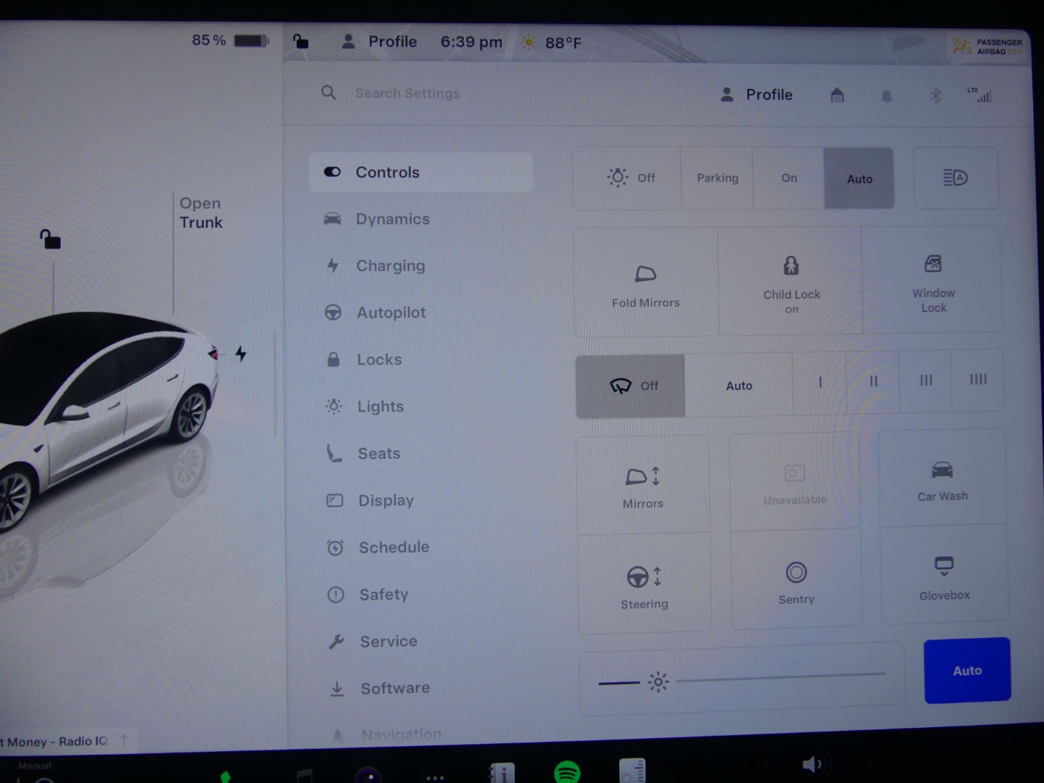The width and height of the screenshot is (1044, 783).
Task: Tap Open Trunk label
Action: click(x=201, y=213)
